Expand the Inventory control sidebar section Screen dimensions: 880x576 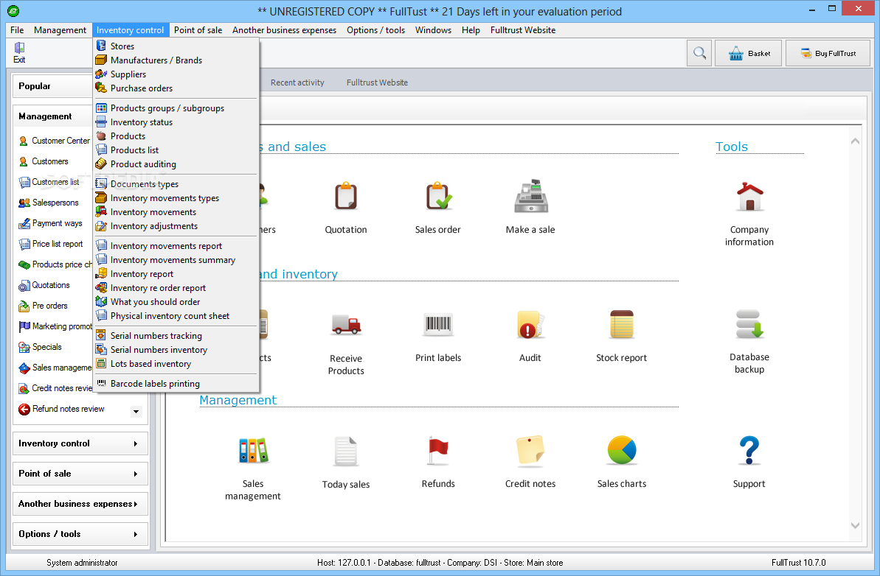pyautogui.click(x=80, y=443)
